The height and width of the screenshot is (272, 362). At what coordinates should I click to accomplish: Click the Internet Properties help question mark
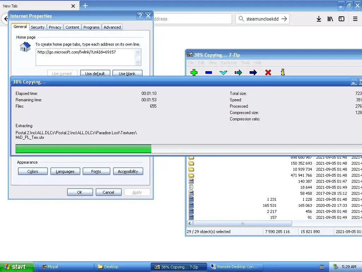tap(140, 16)
